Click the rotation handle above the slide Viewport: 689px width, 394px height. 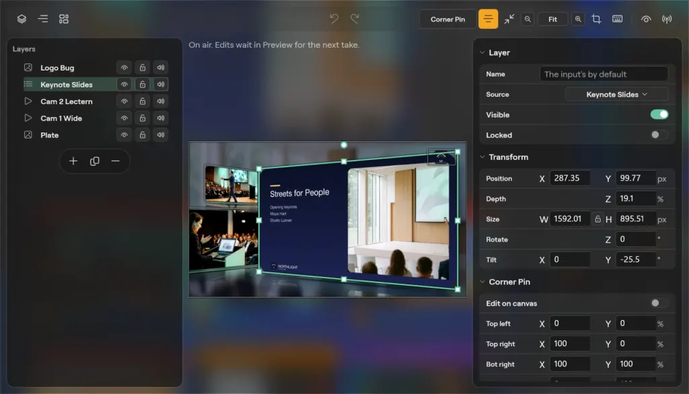pyautogui.click(x=344, y=145)
